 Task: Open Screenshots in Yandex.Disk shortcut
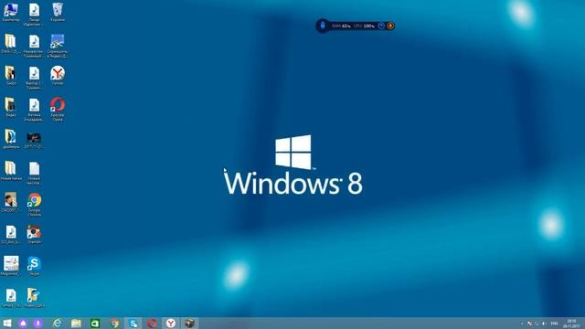58,46
